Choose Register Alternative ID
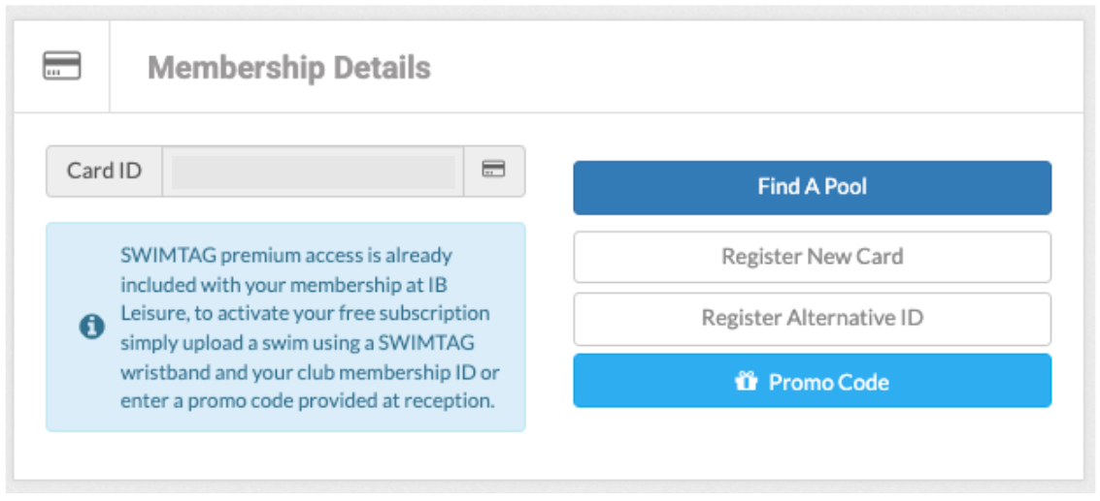The height and width of the screenshot is (501, 1100). point(812,319)
